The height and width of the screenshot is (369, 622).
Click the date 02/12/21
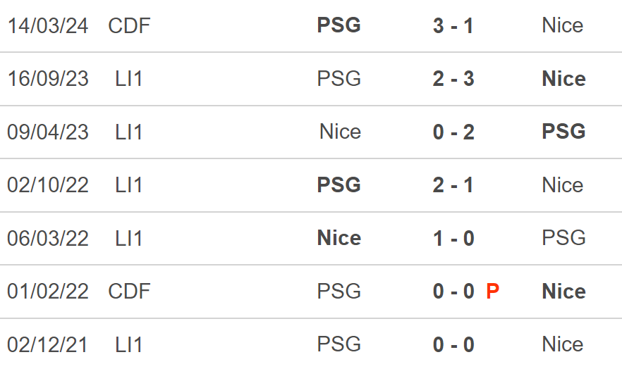point(48,345)
